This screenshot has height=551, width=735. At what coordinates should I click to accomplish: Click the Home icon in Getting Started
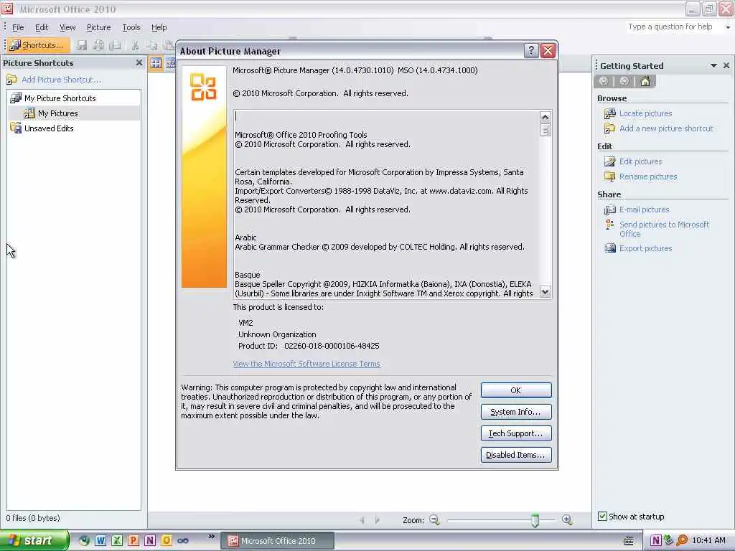click(x=645, y=81)
